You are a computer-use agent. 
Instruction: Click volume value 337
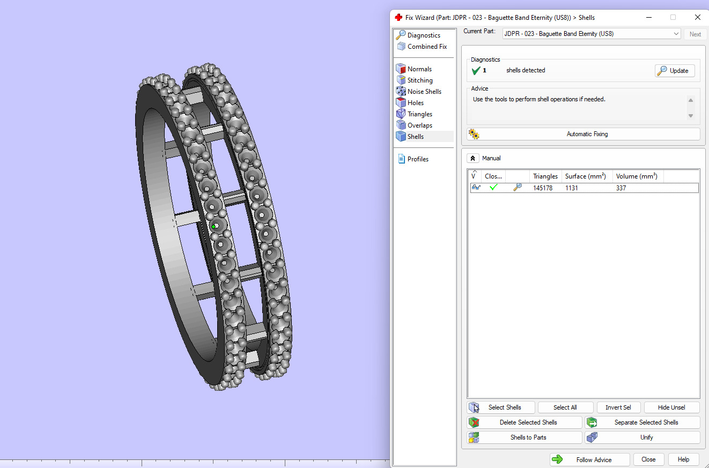click(x=621, y=188)
